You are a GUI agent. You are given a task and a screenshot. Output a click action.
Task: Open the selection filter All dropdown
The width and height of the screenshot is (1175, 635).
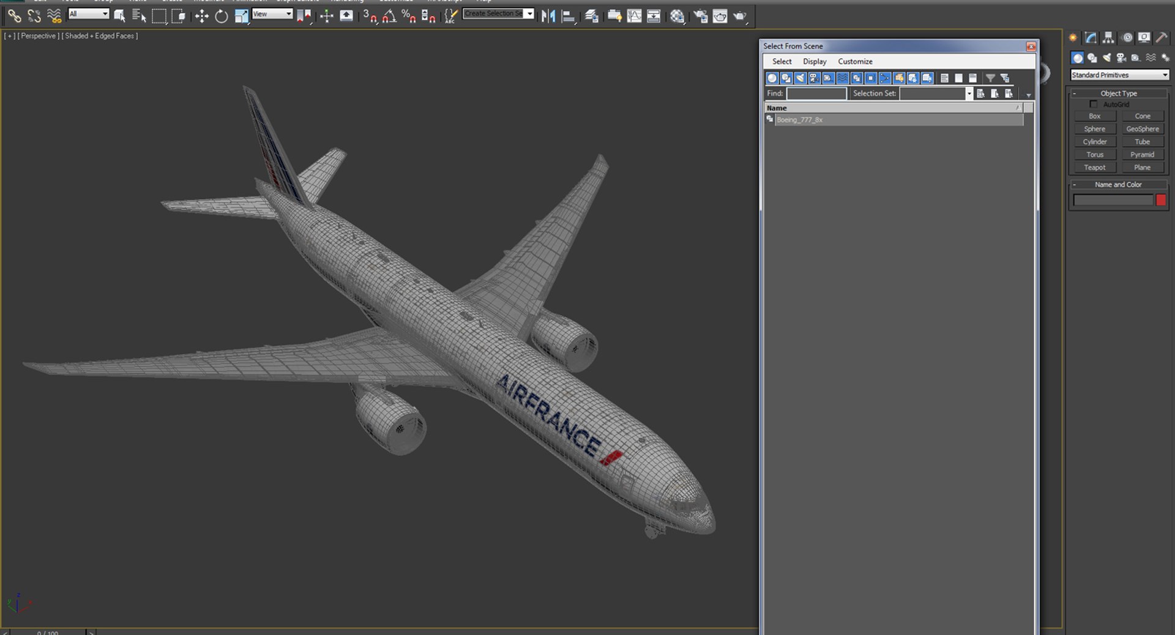(x=89, y=13)
